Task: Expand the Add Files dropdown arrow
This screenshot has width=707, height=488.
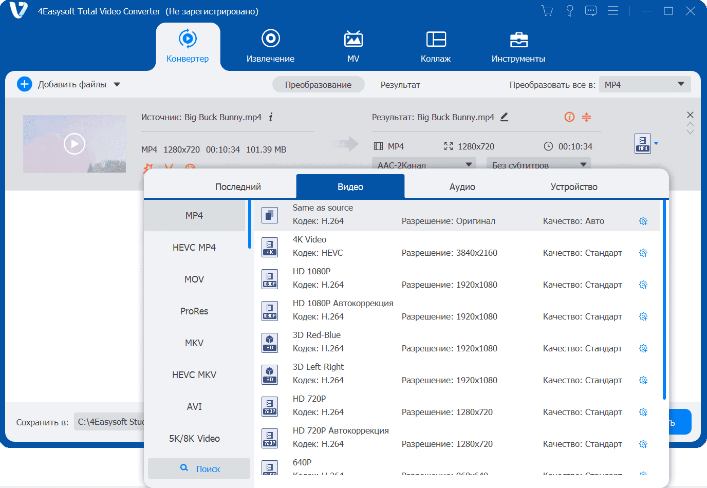Action: coord(117,84)
